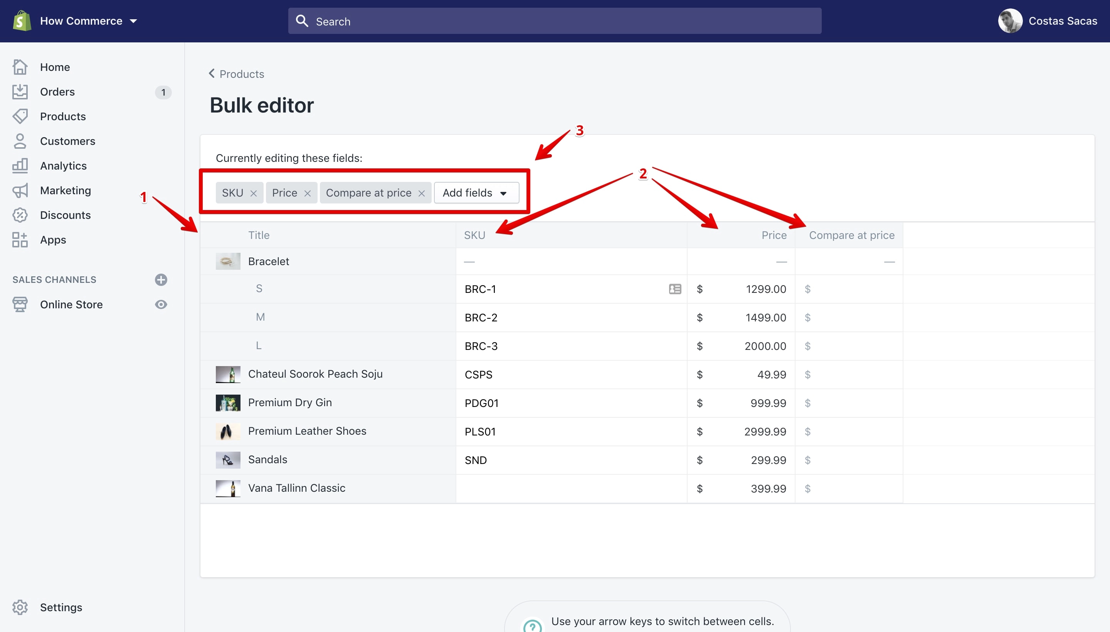Click the magnifier icon in the search bar
1110x632 pixels.
click(x=302, y=21)
